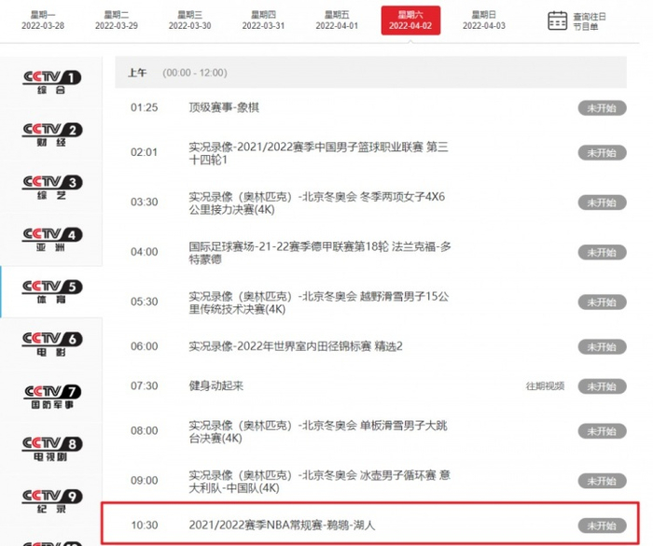Switch to 星期二 2022-03-29 tab
The width and height of the screenshot is (653, 546).
point(117,21)
